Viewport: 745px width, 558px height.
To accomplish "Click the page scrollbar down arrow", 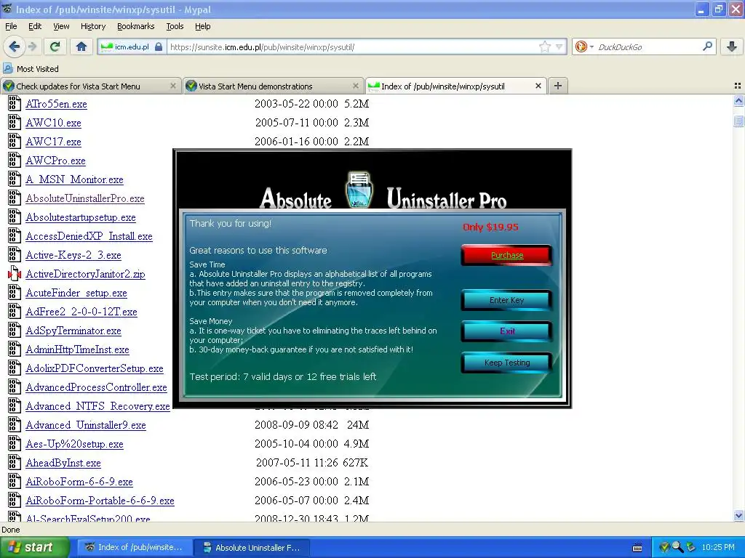I will pyautogui.click(x=738, y=515).
